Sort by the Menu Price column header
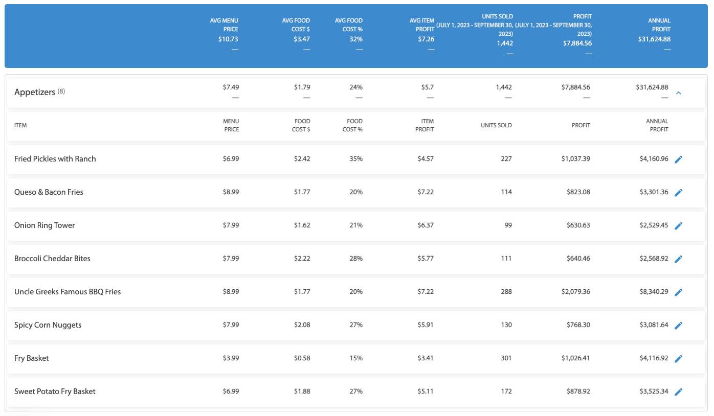This screenshot has width=714, height=416. 231,125
